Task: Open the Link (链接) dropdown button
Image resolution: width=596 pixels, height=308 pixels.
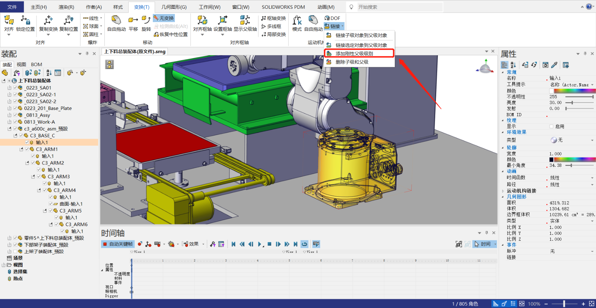Action: pyautogui.click(x=334, y=26)
